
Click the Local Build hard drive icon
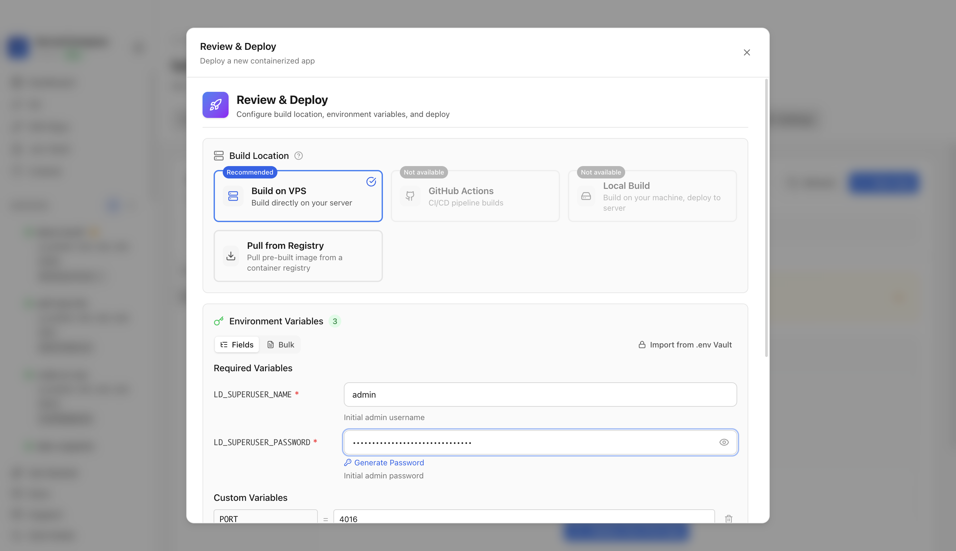[586, 196]
